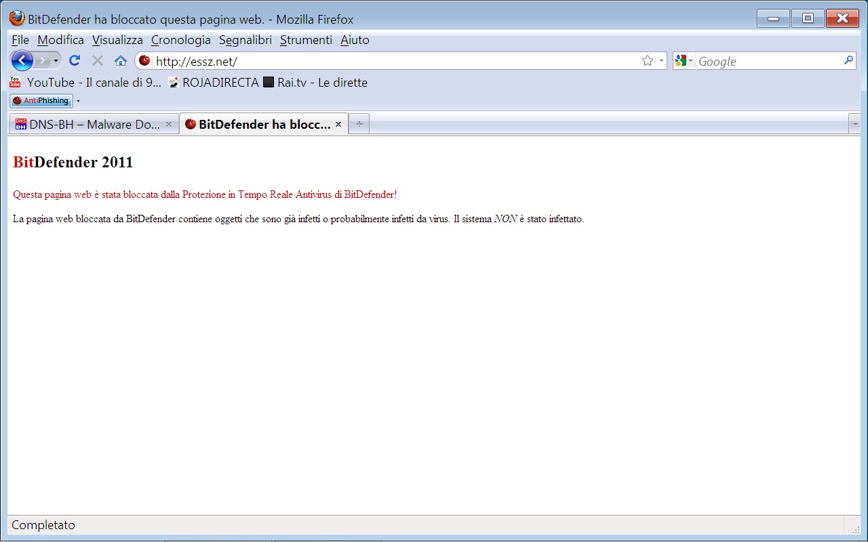This screenshot has width=868, height=542.
Task: Open the Strumenti menu
Action: (x=306, y=40)
